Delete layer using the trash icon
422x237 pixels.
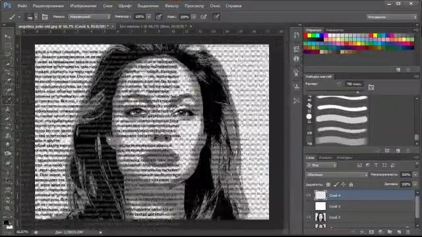pos(408,232)
